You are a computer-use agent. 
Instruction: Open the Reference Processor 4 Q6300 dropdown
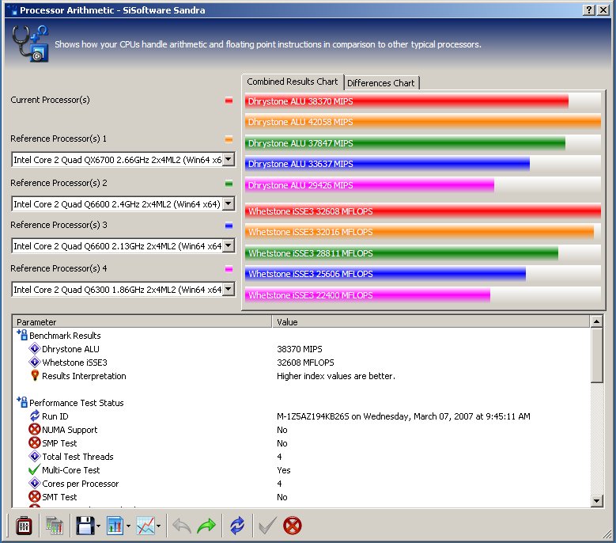pos(229,290)
